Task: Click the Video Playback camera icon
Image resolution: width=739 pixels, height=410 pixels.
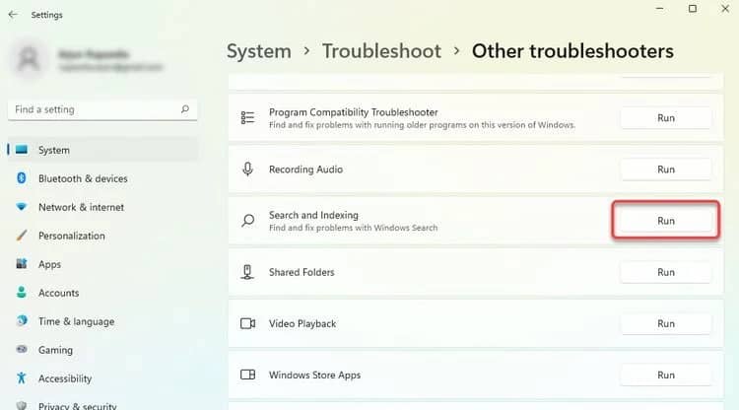Action: (248, 323)
